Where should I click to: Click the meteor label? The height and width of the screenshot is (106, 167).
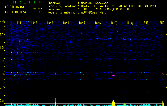tap(38, 8)
